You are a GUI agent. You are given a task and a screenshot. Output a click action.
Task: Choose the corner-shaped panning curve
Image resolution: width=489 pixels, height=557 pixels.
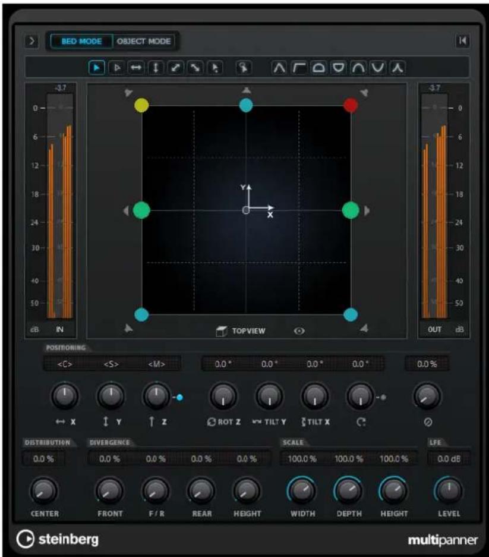[x=299, y=68]
